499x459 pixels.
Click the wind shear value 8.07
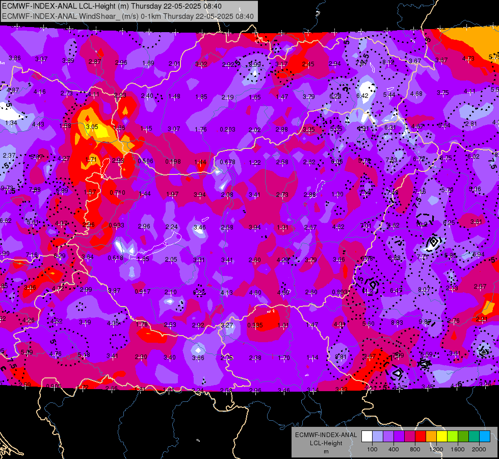pos(424,290)
